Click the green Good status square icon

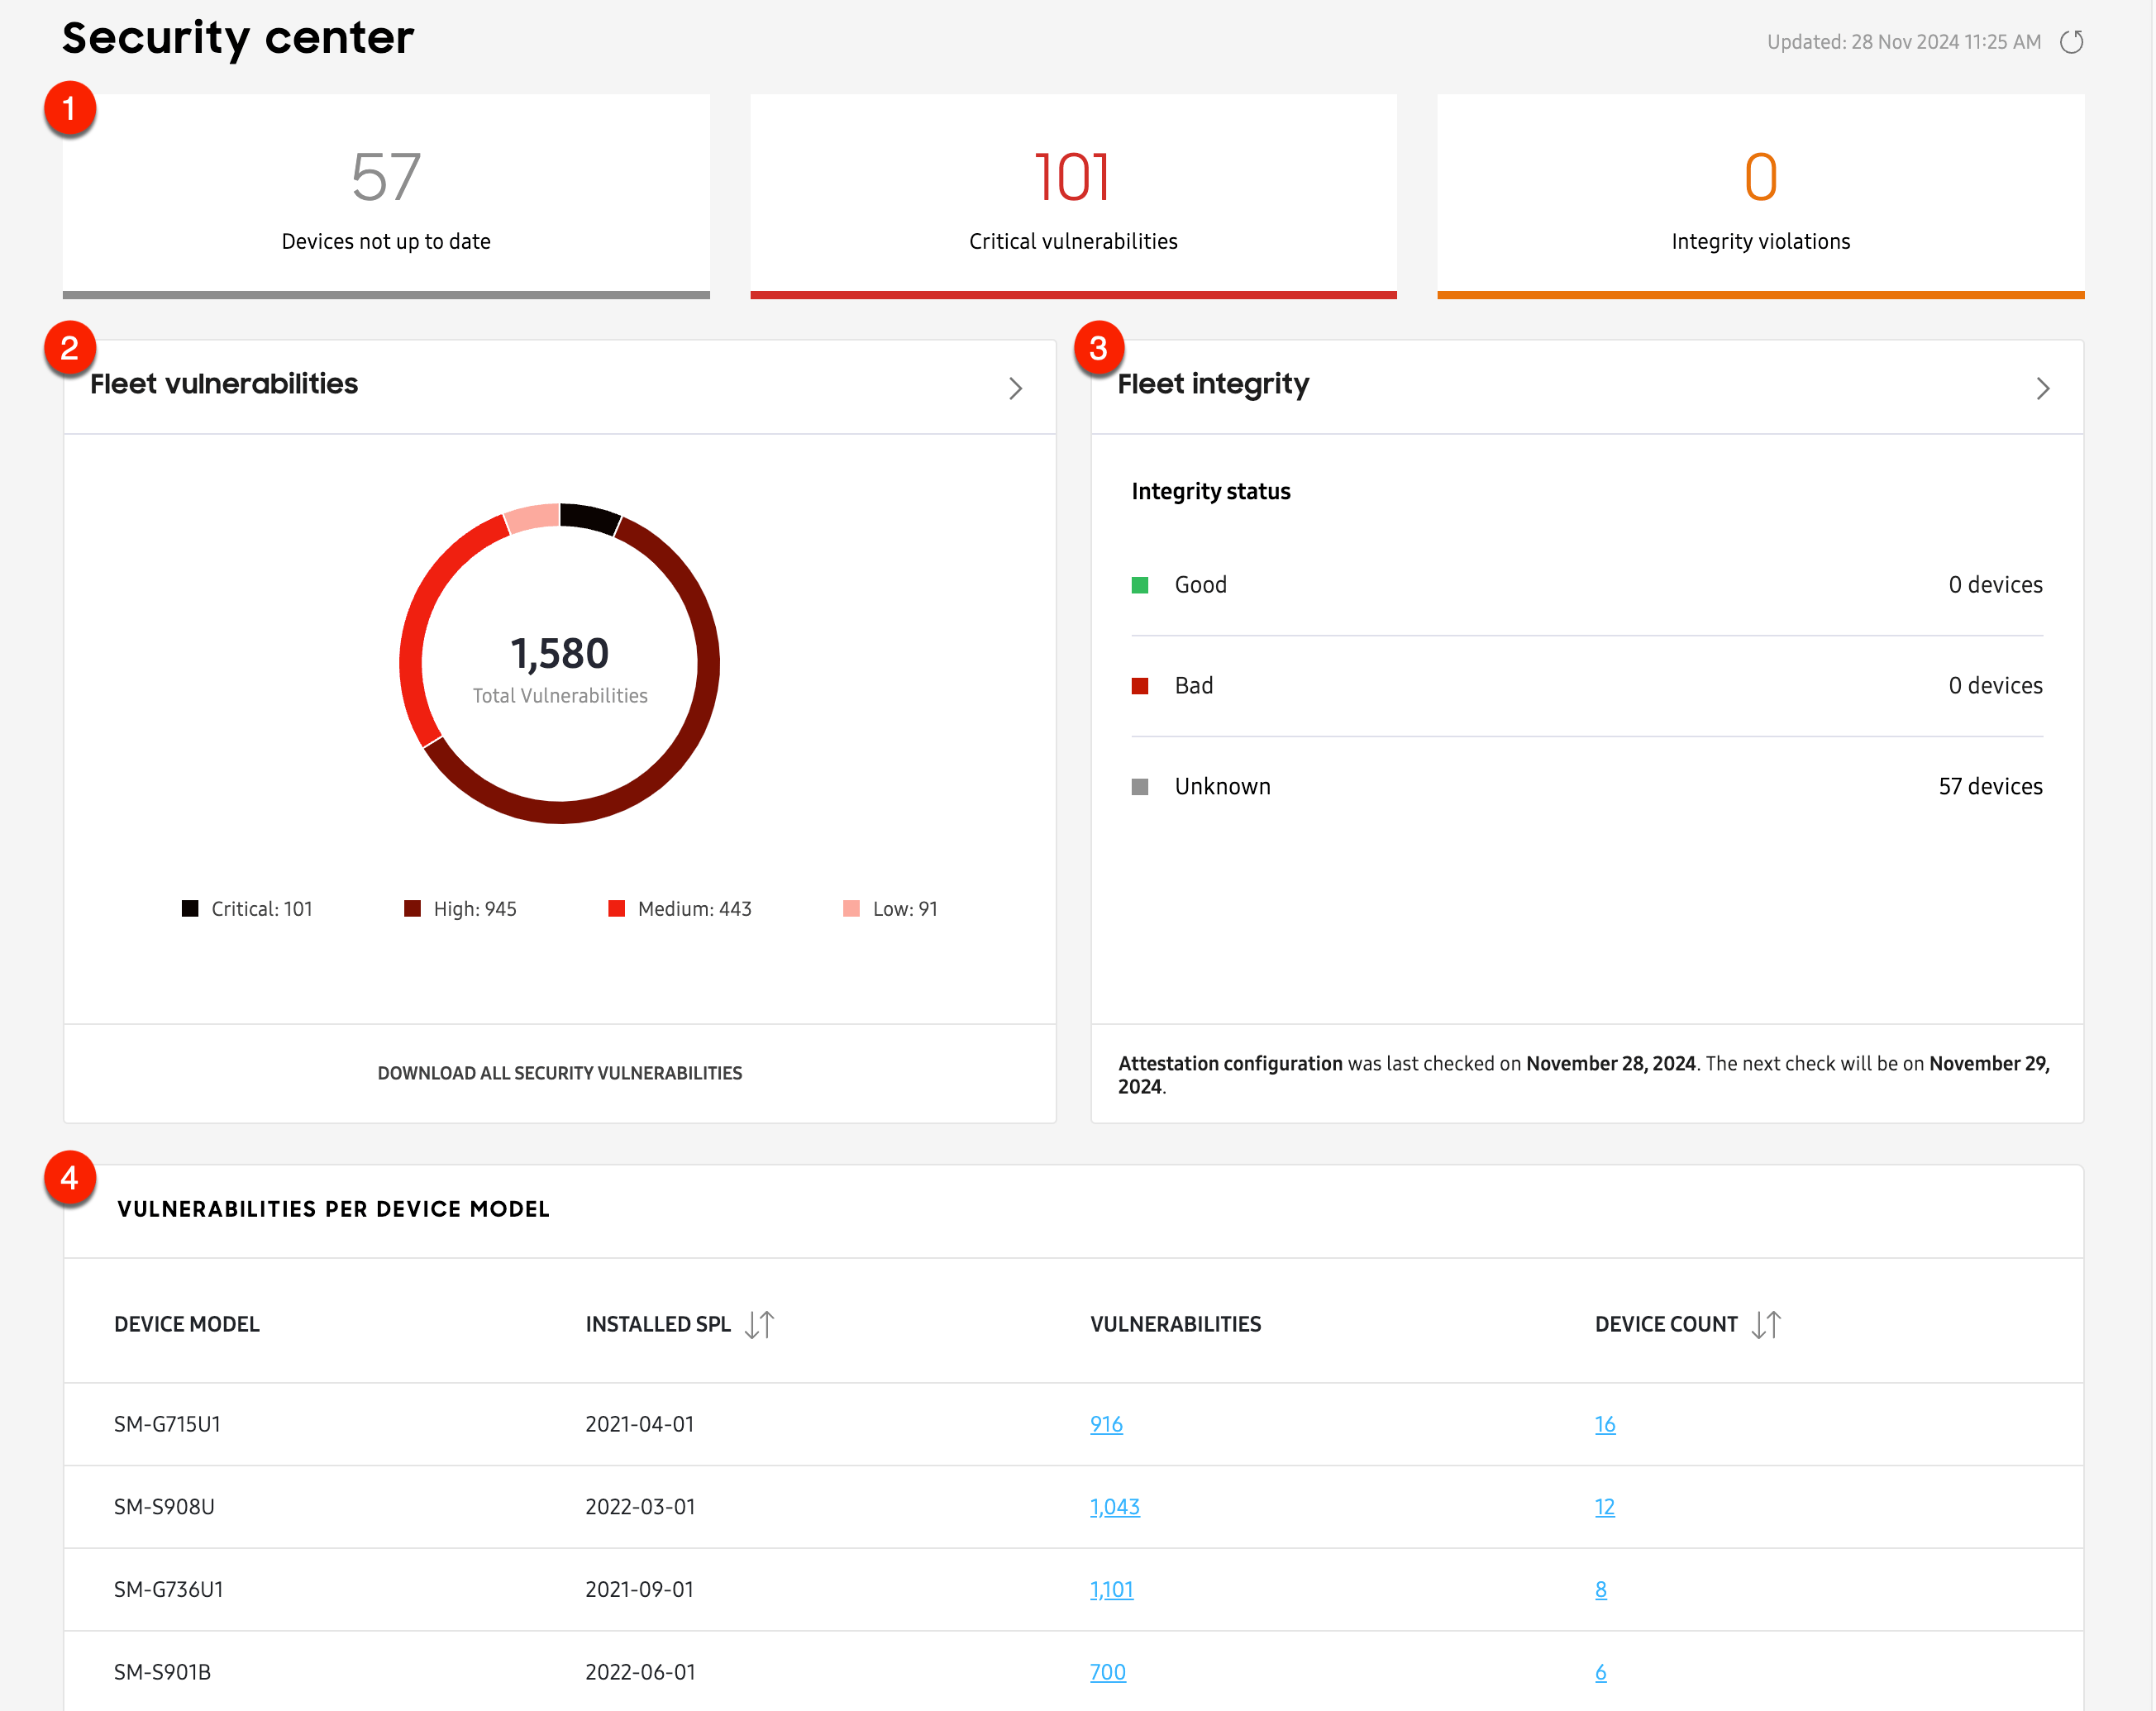pyautogui.click(x=1141, y=584)
